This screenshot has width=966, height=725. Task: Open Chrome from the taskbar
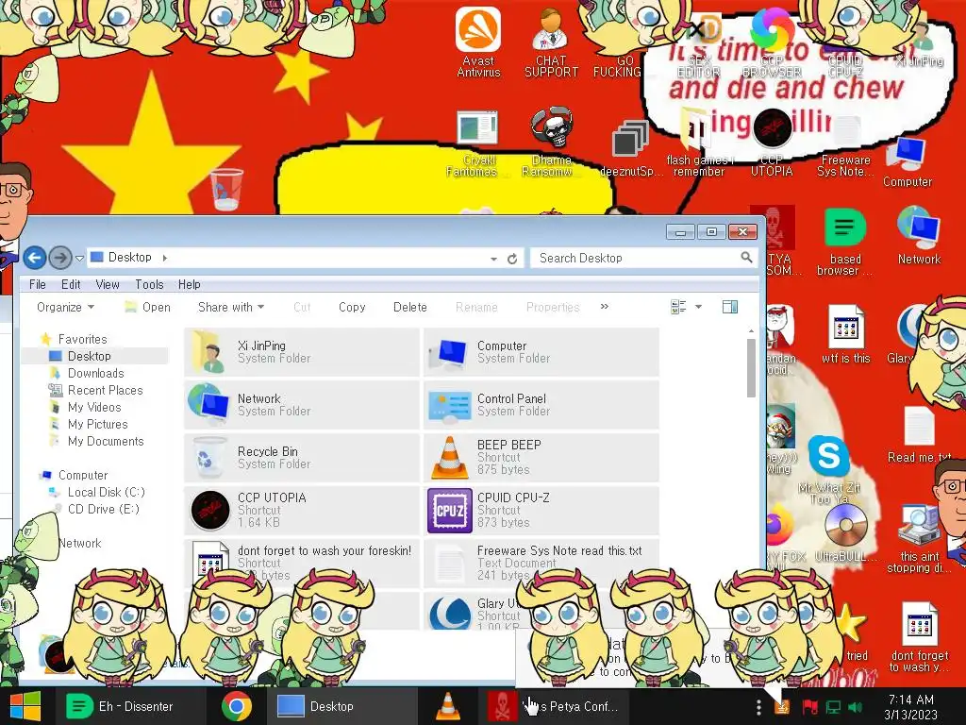[x=237, y=706]
